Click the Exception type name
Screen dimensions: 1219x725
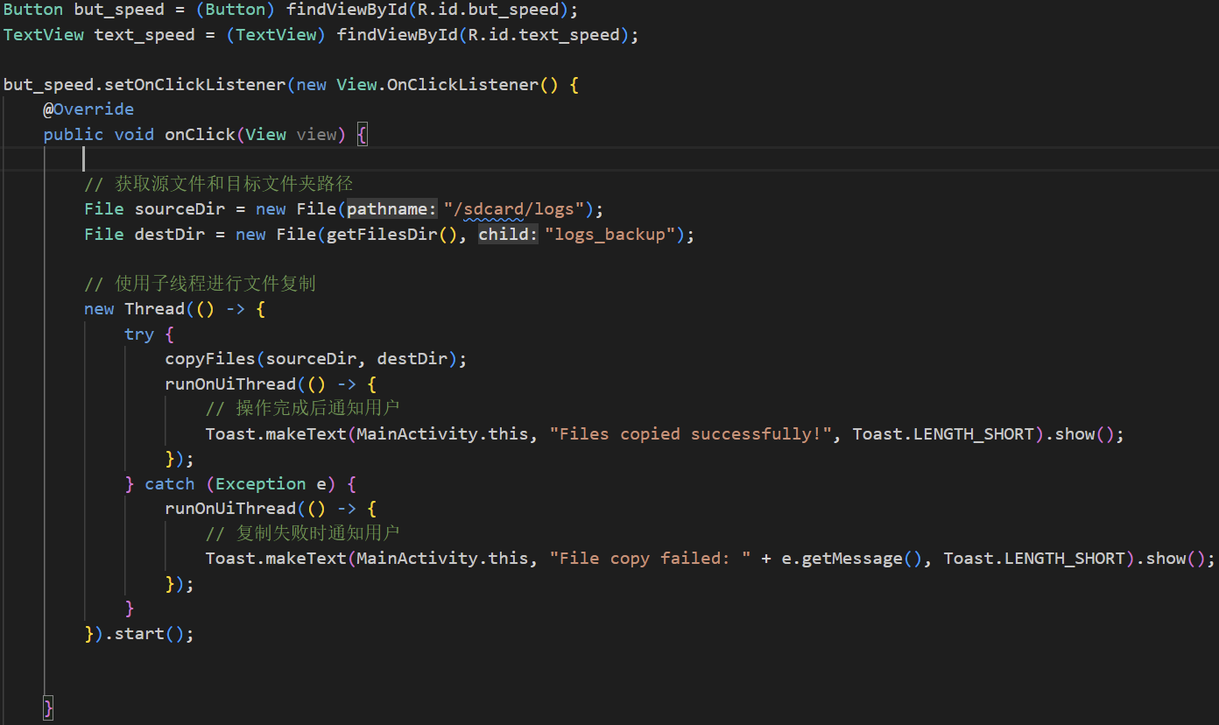click(x=261, y=484)
